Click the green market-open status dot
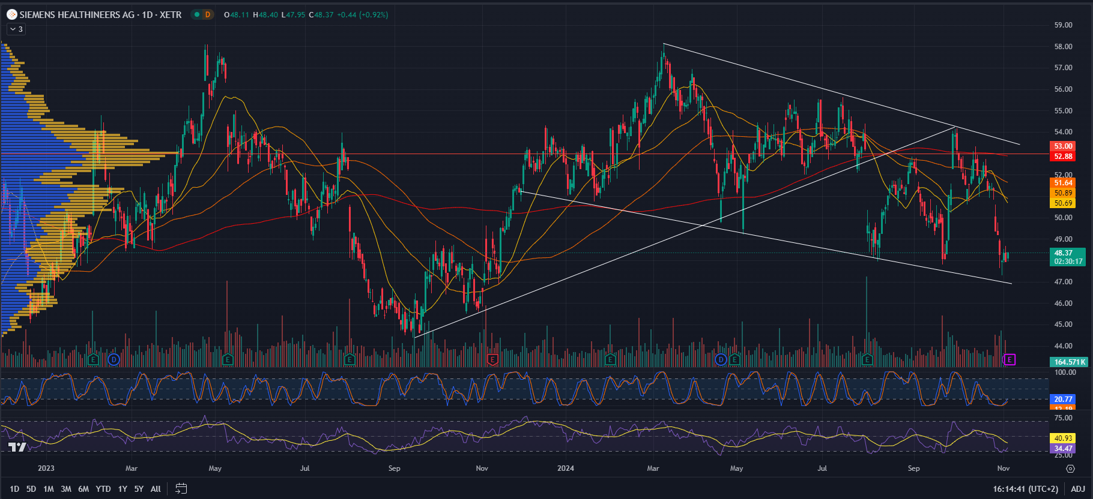The height and width of the screenshot is (499, 1093). click(197, 14)
